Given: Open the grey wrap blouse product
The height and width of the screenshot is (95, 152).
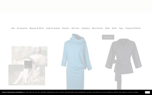Looking at the screenshot, I should pyautogui.click(x=124, y=64).
